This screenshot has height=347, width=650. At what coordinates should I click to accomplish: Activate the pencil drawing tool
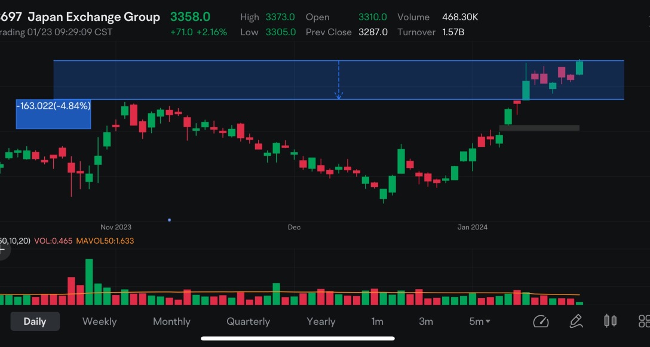point(576,321)
